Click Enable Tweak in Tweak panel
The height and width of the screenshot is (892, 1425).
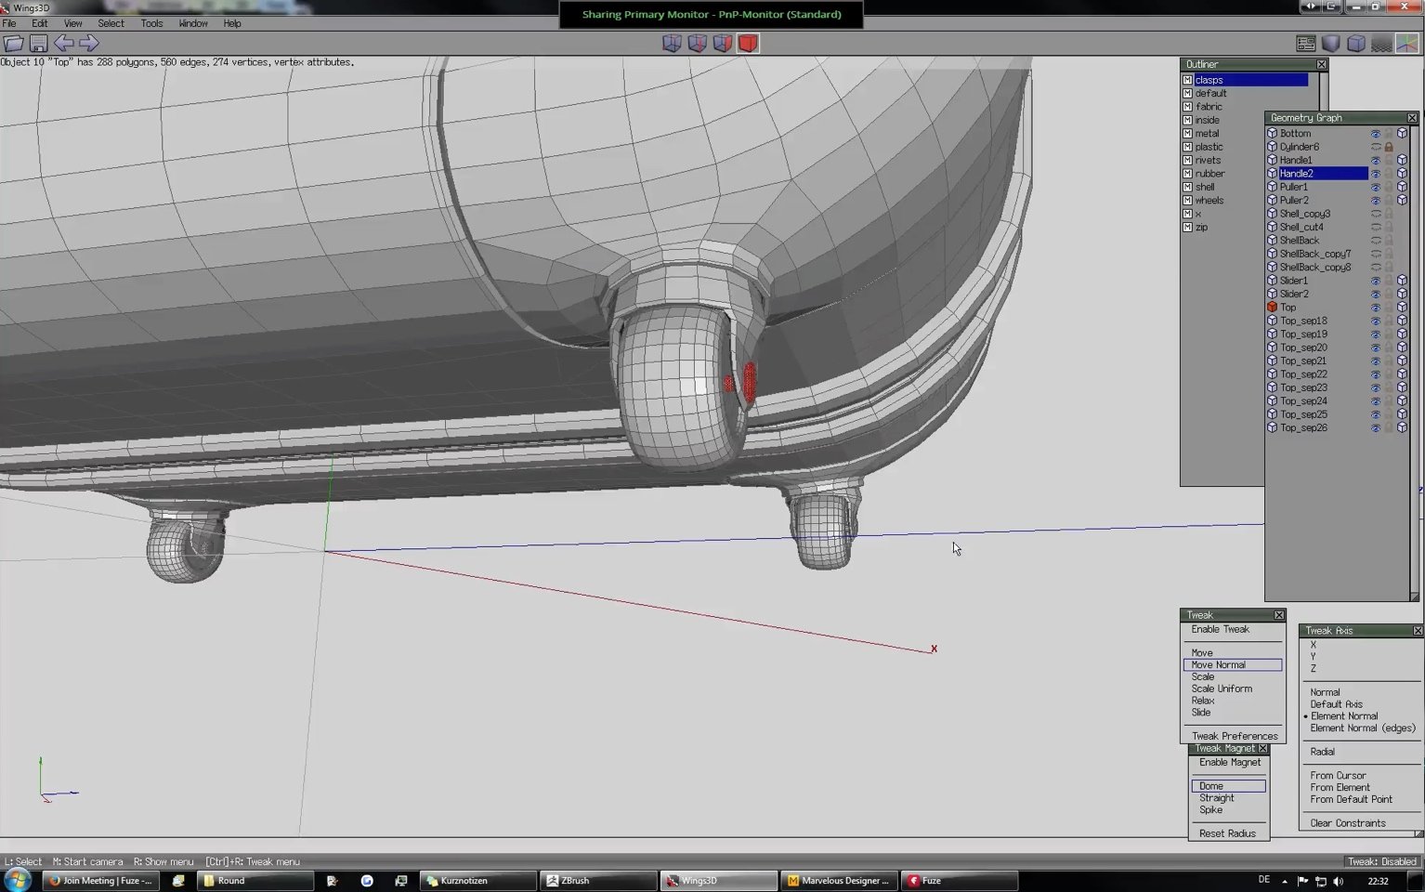pos(1220,630)
